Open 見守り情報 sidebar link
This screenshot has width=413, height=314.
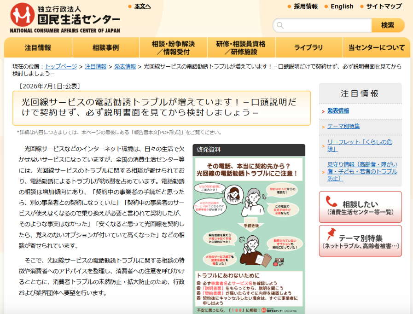coord(362,171)
